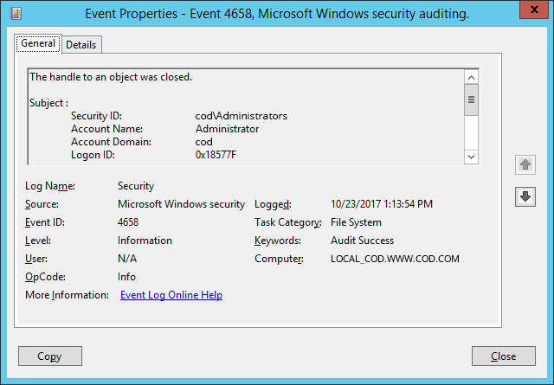Select Logon ID value 0x18577F
The height and width of the screenshot is (385, 554).
click(x=216, y=155)
